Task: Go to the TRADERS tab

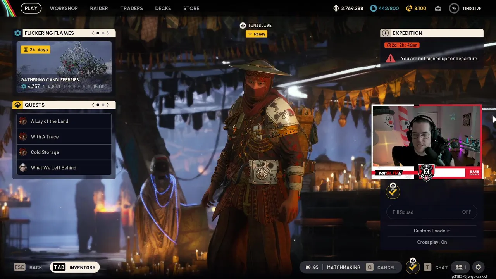Action: coord(131,8)
